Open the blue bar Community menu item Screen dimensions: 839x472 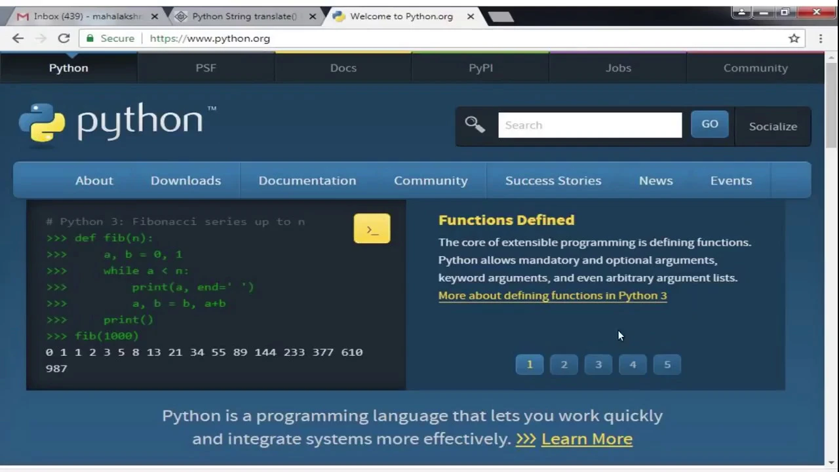(x=431, y=180)
